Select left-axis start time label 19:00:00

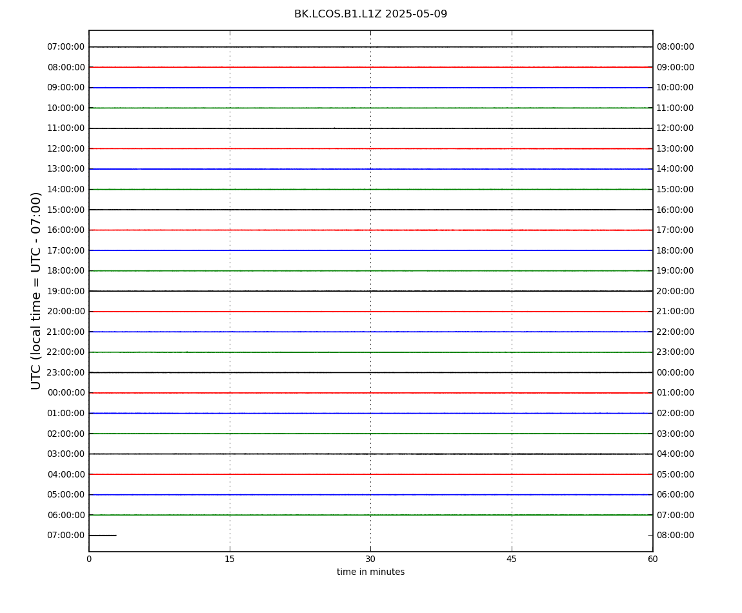(66, 291)
